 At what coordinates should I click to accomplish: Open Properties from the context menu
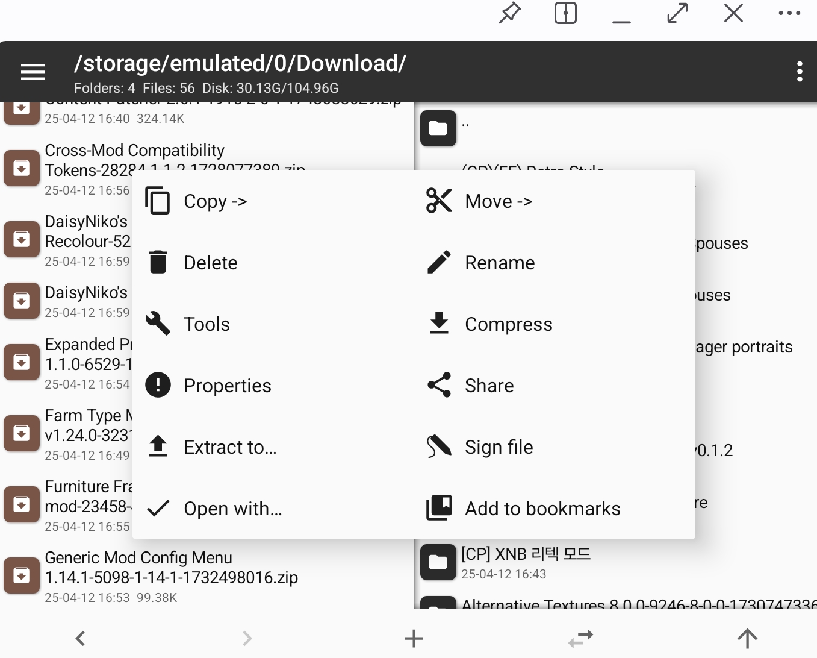[273, 386]
